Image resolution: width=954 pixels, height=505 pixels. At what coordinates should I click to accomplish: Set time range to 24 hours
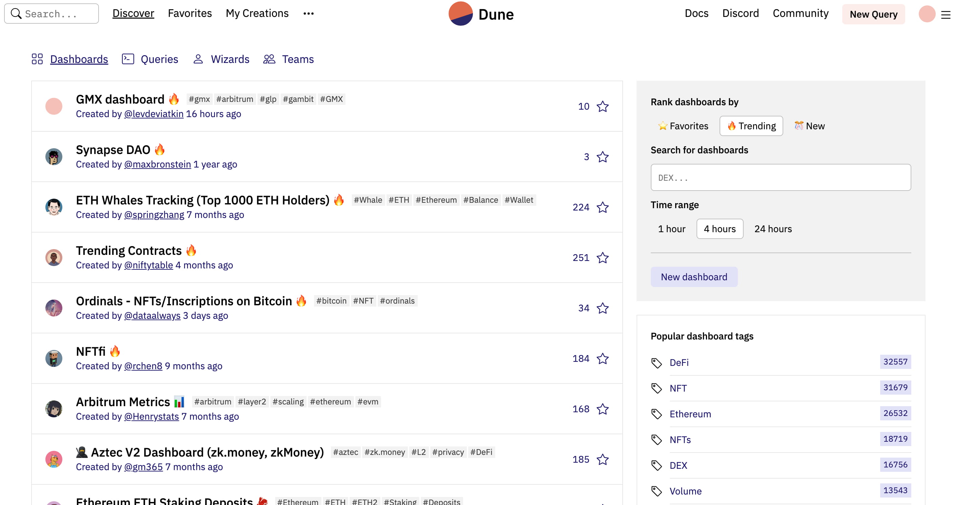773,229
